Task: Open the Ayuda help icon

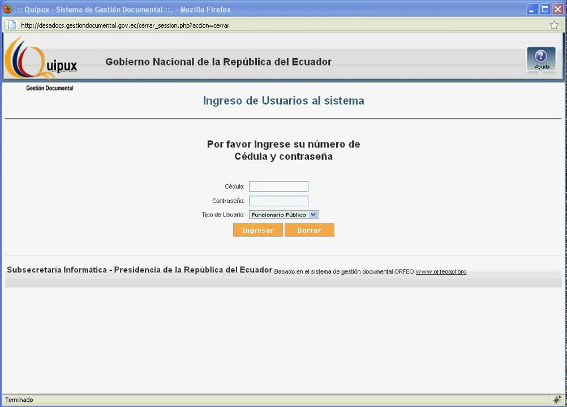Action: click(541, 59)
